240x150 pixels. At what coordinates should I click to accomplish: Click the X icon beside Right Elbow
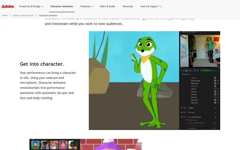[x=218, y=83]
